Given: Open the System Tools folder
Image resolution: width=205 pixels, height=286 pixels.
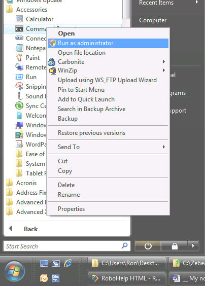Looking at the screenshot, I should click(30, 164).
